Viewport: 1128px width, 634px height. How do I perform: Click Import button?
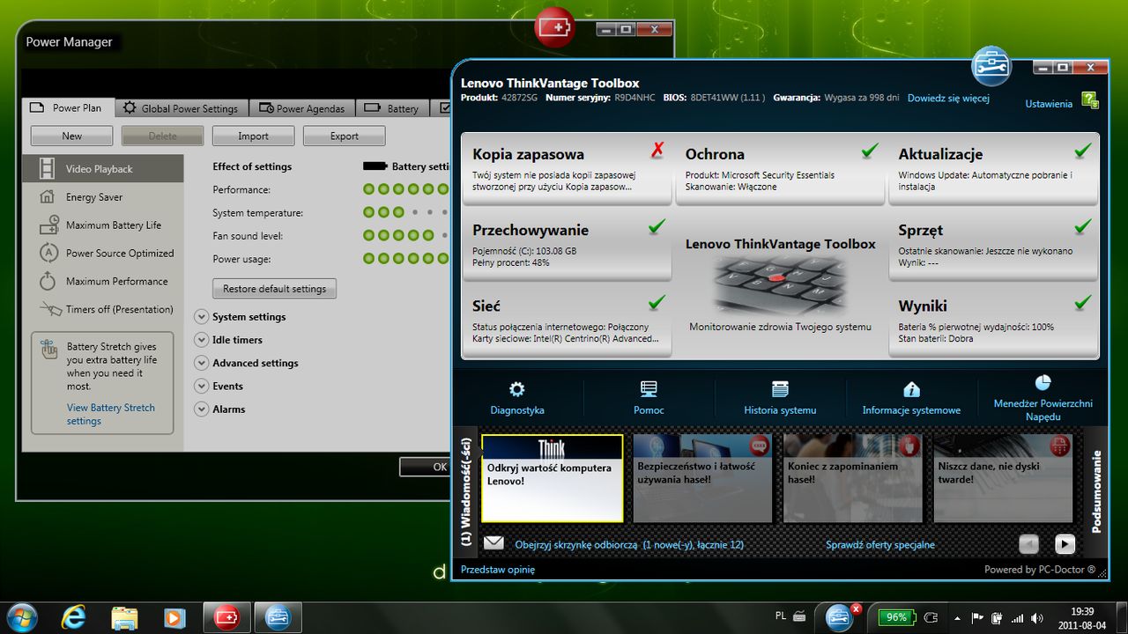[253, 136]
